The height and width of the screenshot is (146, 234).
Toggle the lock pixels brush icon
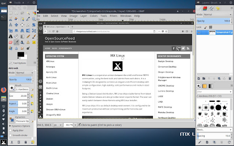coord(205,27)
